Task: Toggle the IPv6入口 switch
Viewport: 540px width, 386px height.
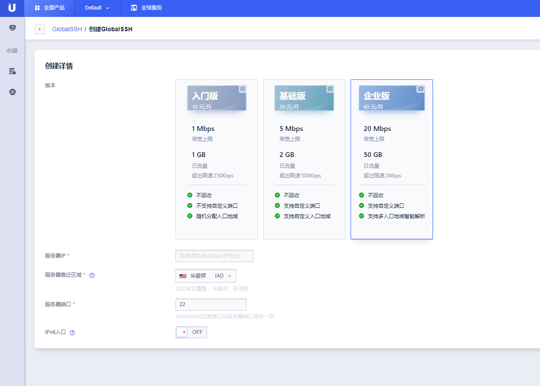Action: [191, 332]
